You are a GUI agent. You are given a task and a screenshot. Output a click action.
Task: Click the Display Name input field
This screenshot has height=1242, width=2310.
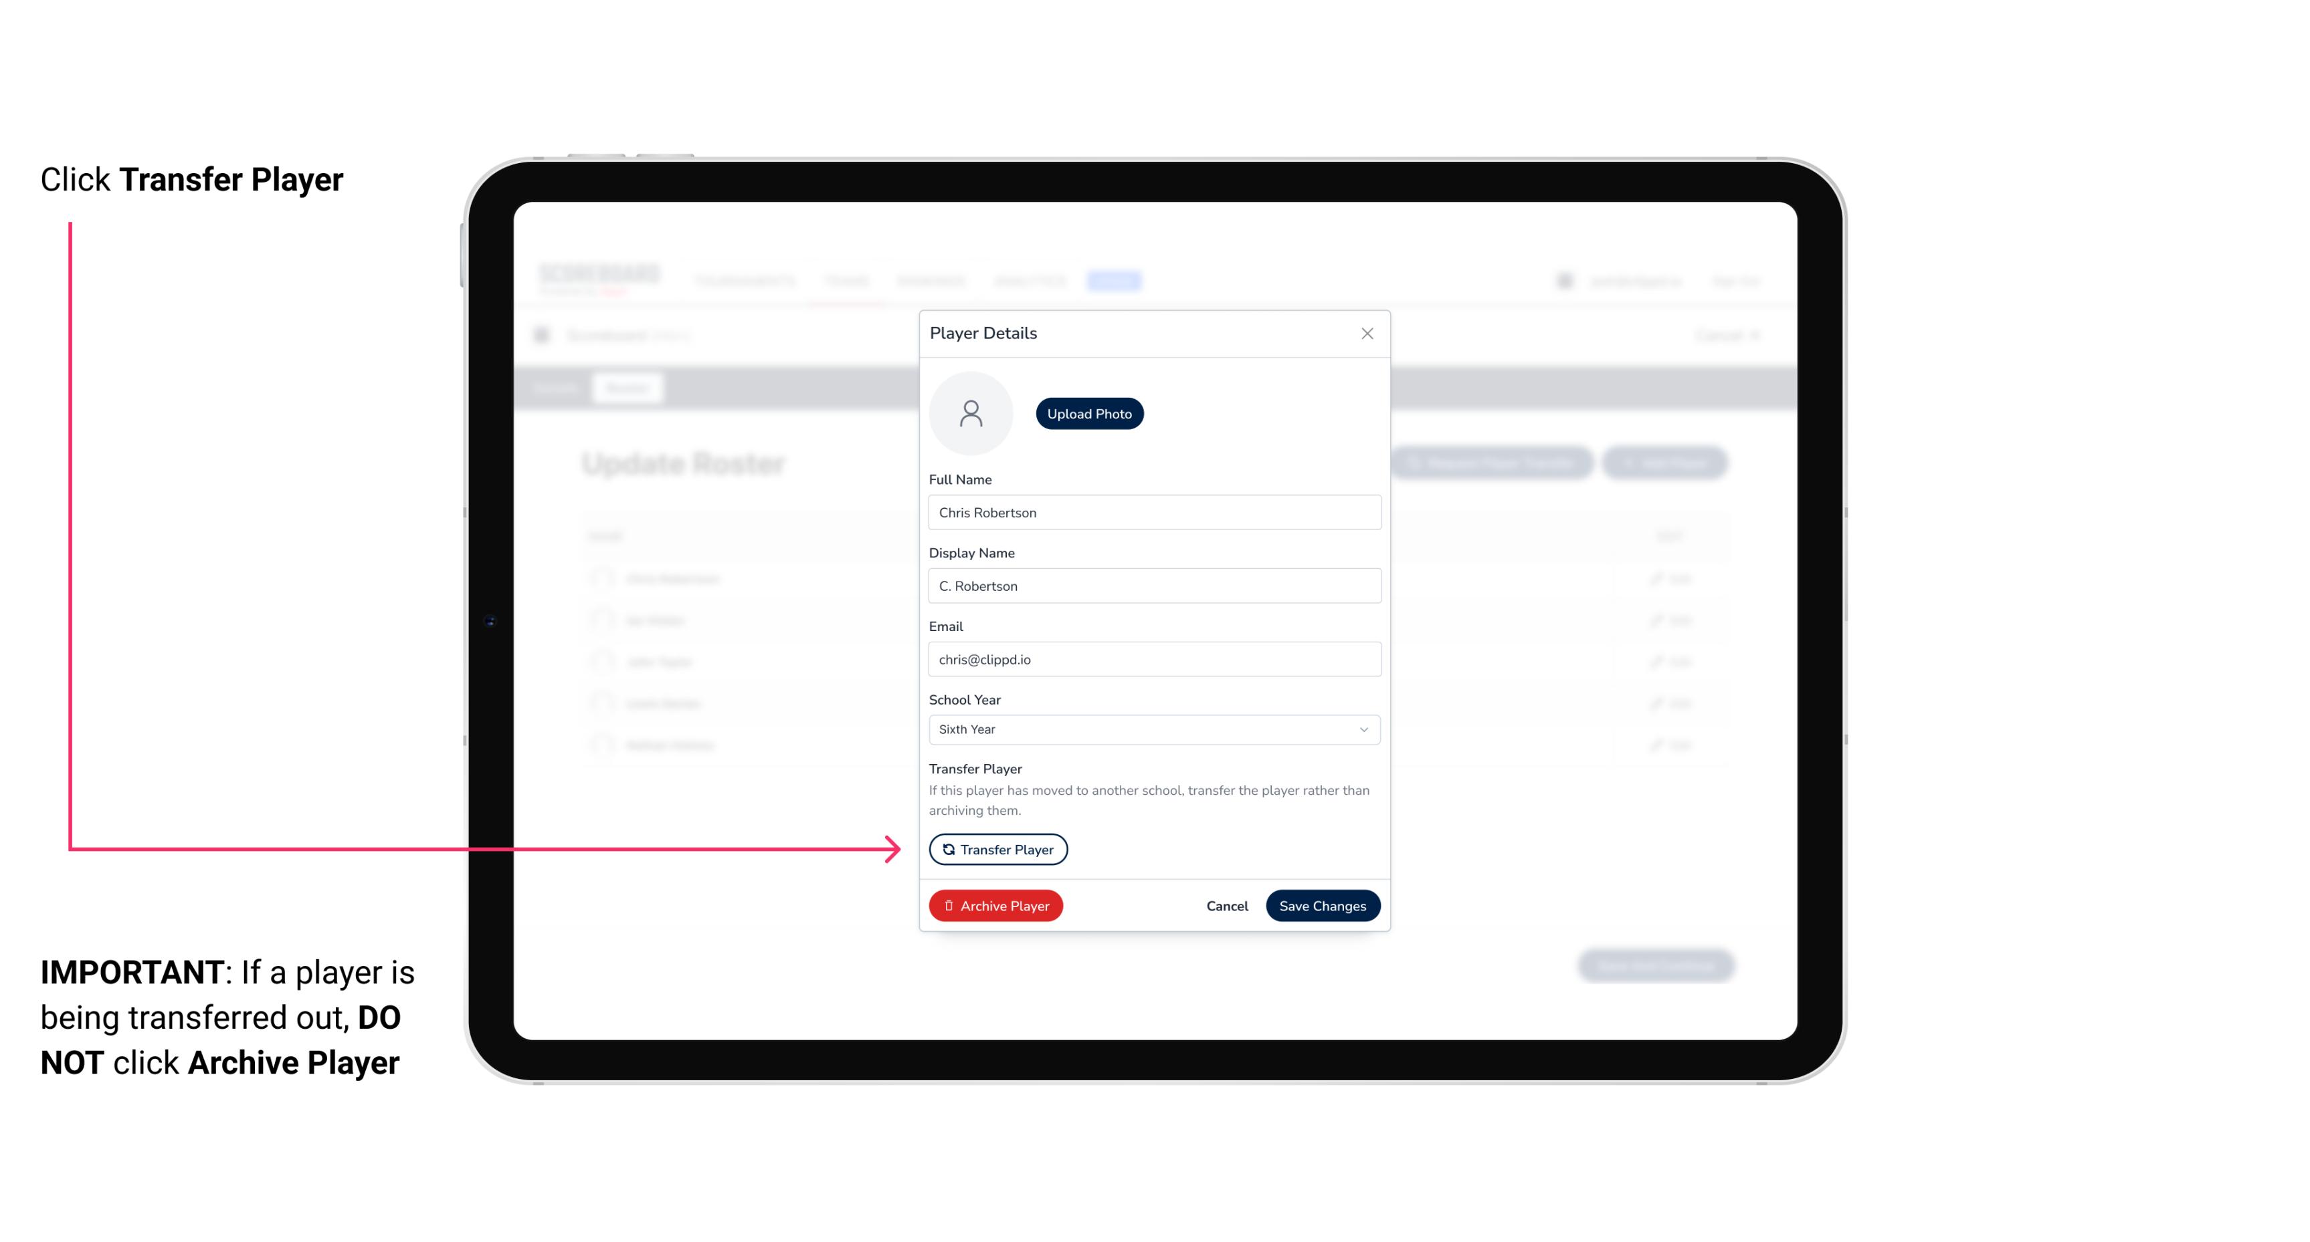pyautogui.click(x=1153, y=586)
